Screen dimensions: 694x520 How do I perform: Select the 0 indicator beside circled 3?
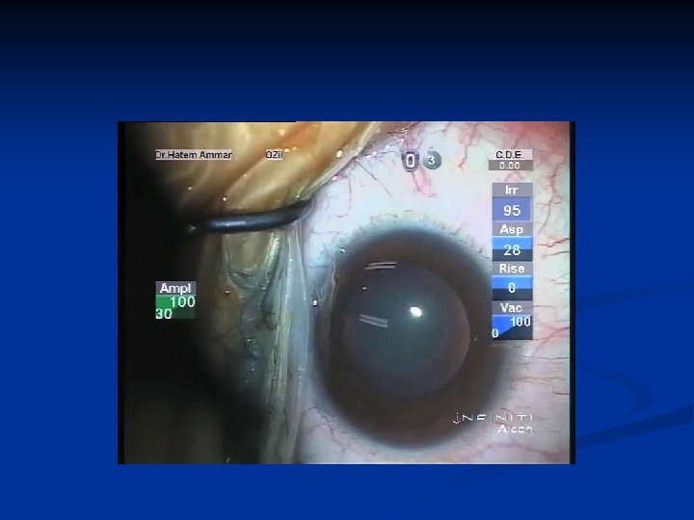pyautogui.click(x=410, y=161)
